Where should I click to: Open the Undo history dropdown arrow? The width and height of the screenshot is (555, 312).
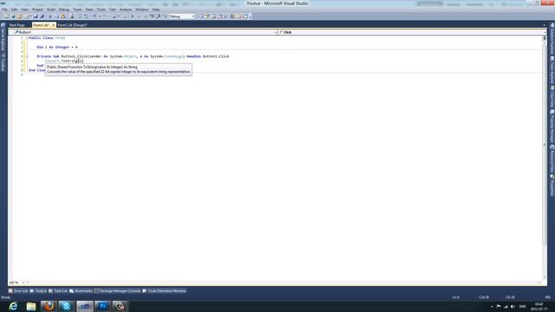99,16
